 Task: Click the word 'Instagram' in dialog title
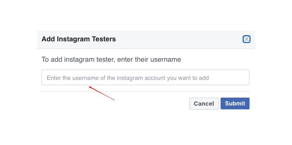pyautogui.click(x=71, y=39)
